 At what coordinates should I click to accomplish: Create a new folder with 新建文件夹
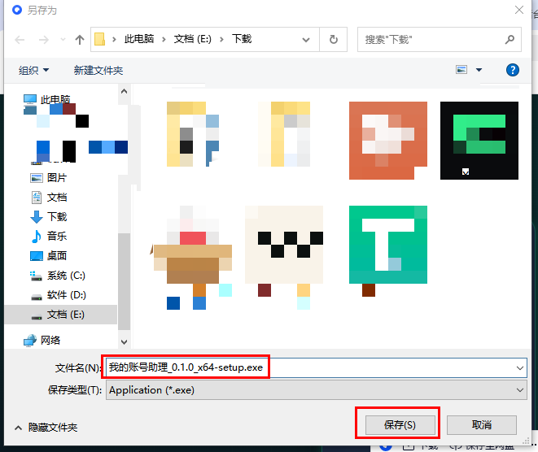tap(98, 71)
